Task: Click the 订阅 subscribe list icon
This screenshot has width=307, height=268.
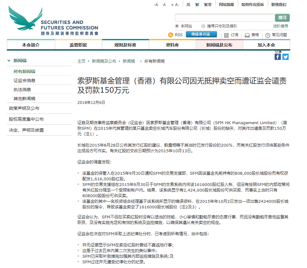Action: pos(226,35)
